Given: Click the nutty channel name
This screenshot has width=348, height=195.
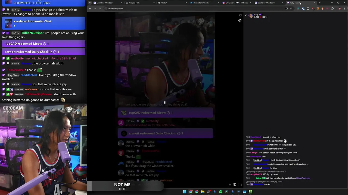Looking at the screenshot, I should pyautogui.click(x=256, y=15).
